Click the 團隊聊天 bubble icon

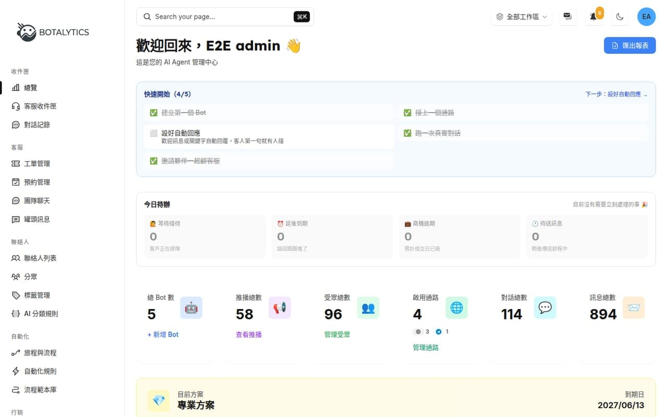(16, 201)
